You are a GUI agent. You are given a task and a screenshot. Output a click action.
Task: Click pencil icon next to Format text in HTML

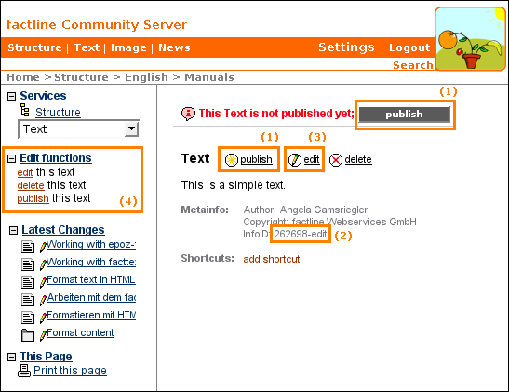(43, 282)
